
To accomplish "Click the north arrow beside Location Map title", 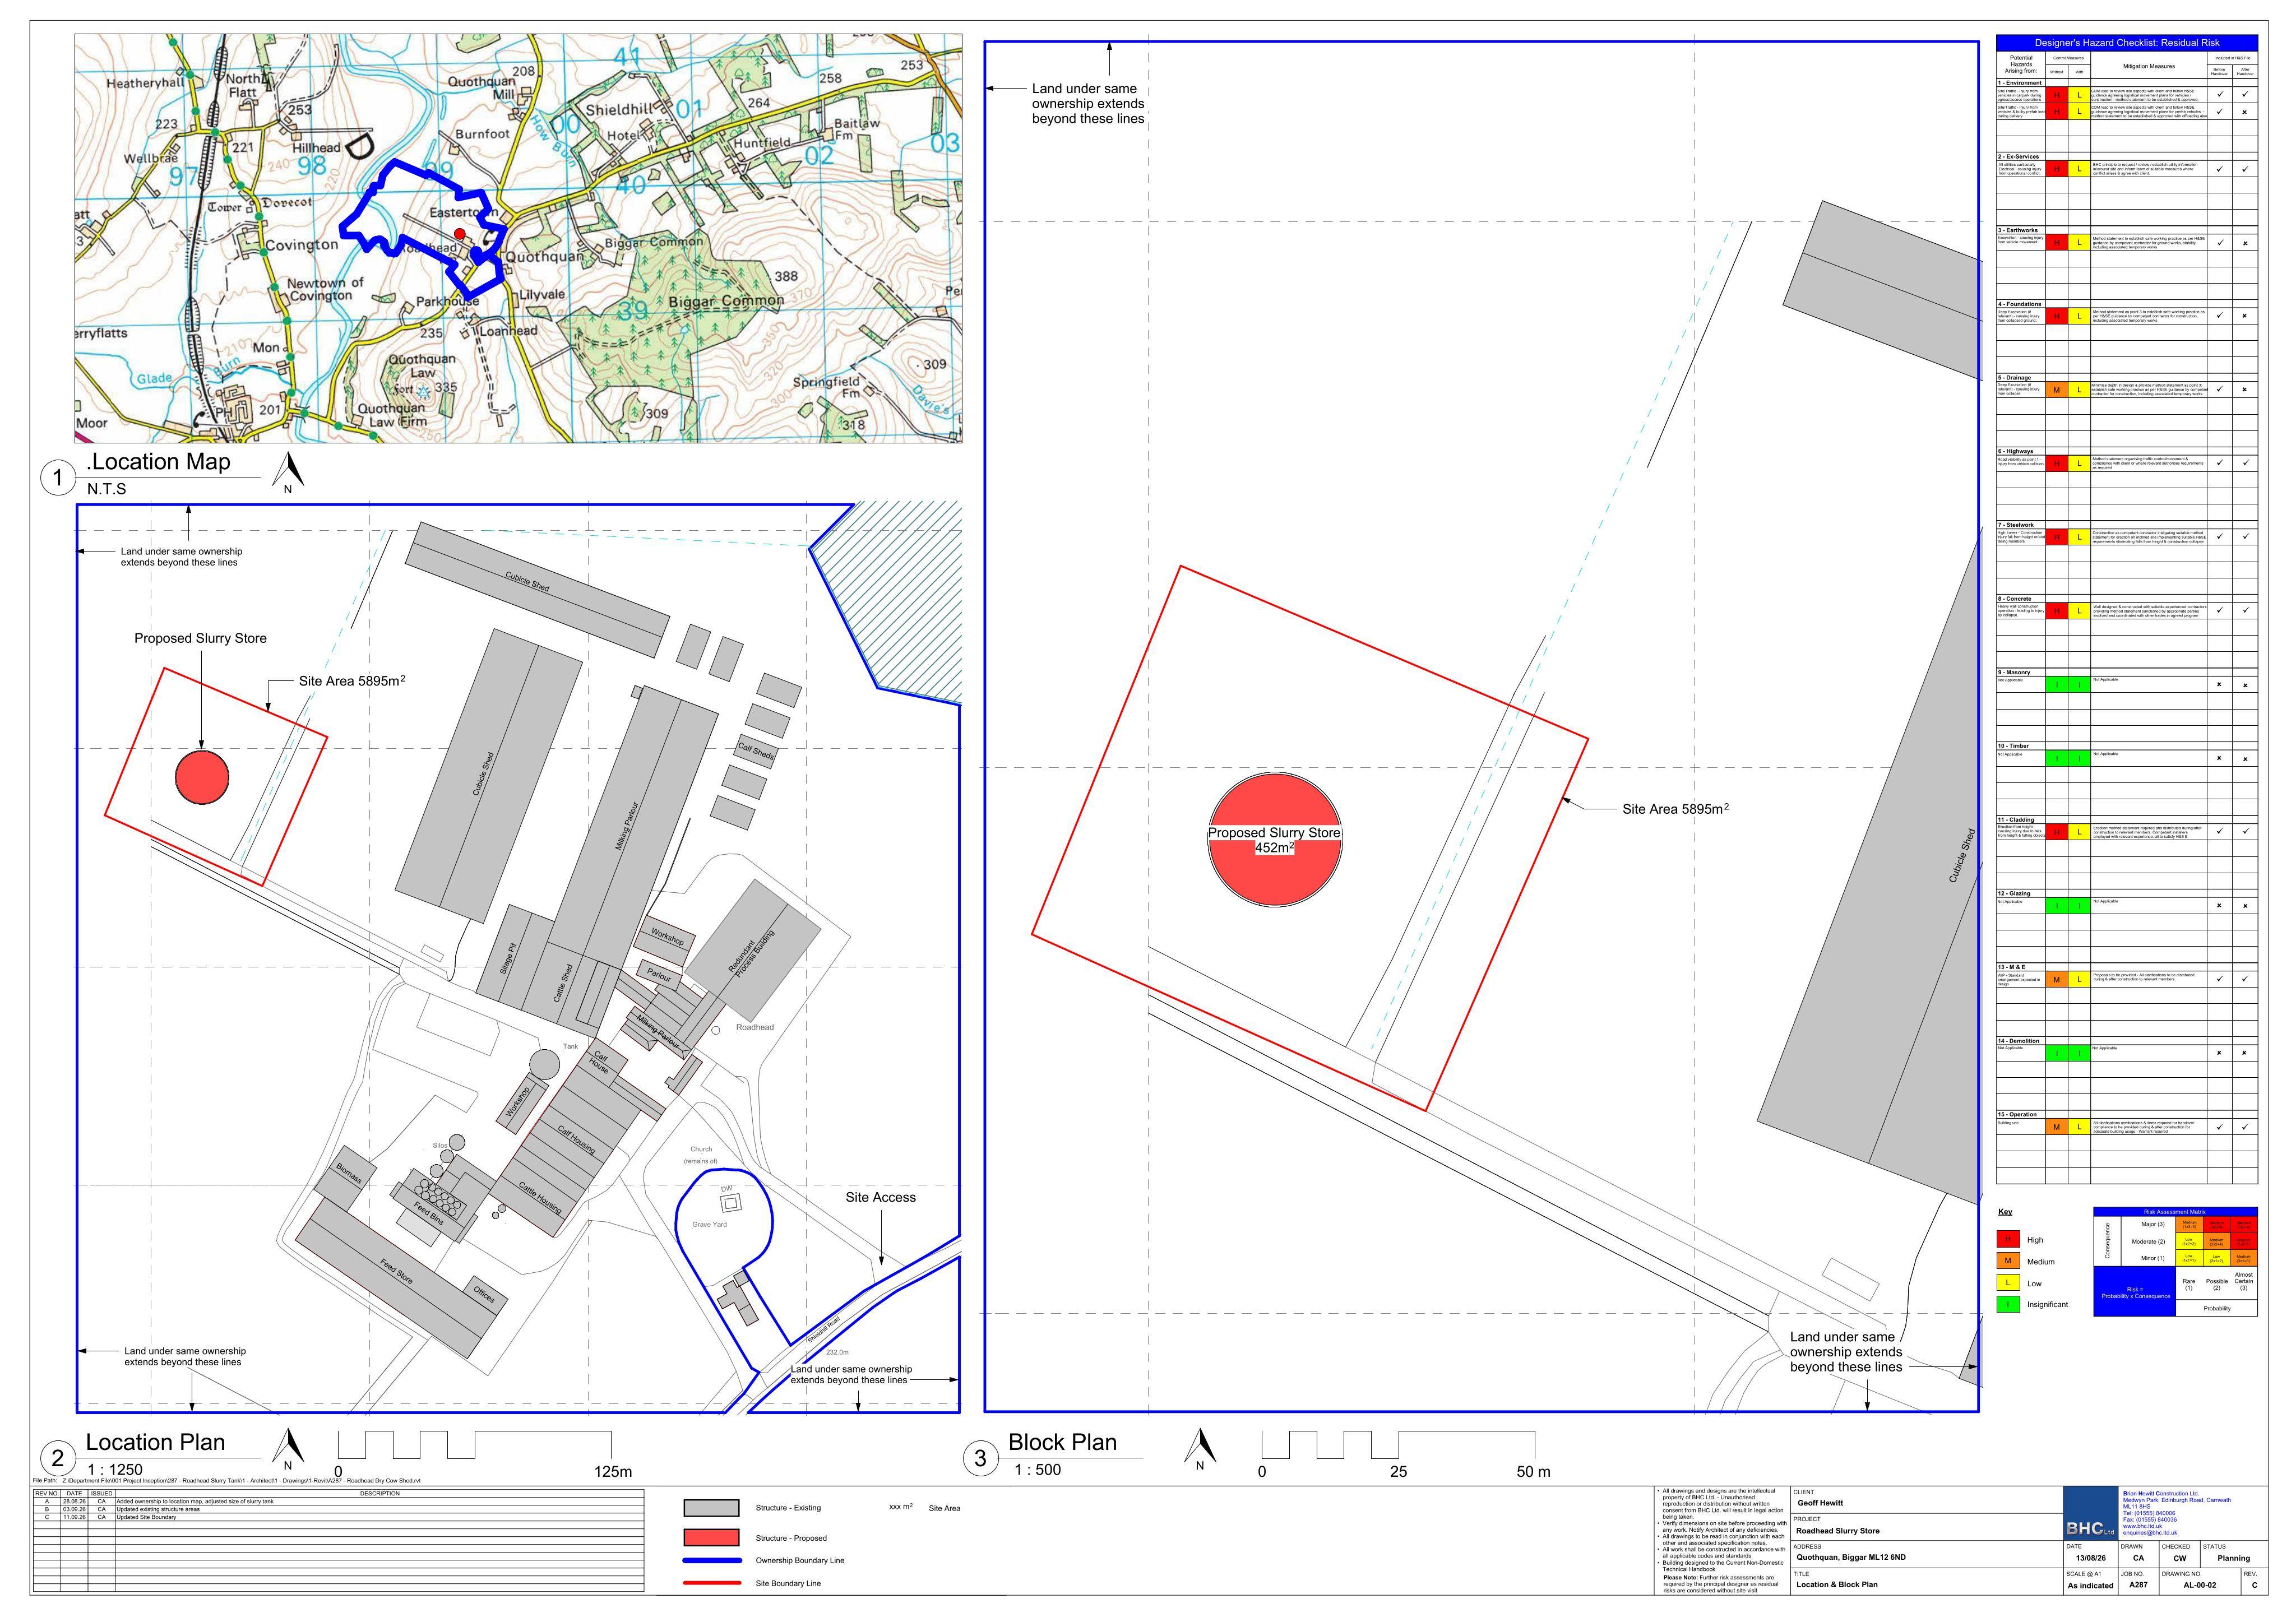I will pyautogui.click(x=288, y=473).
